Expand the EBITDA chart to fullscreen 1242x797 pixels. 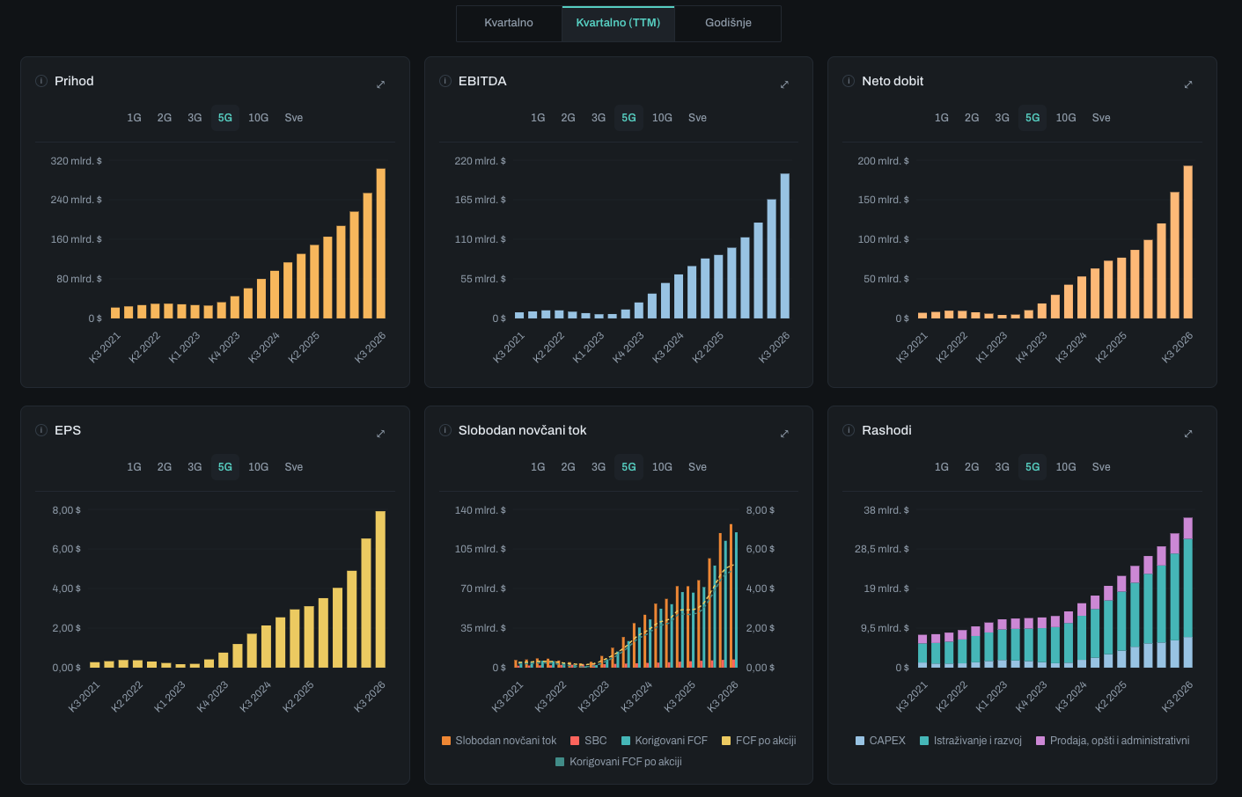pos(784,84)
